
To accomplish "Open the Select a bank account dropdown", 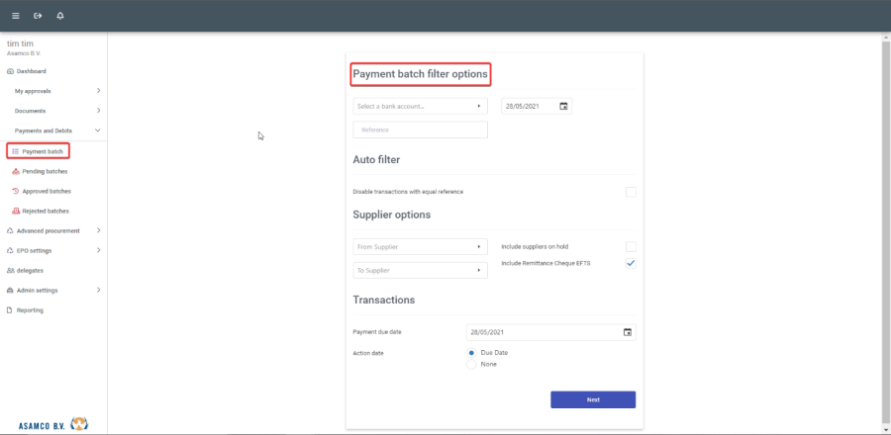I will (x=420, y=106).
